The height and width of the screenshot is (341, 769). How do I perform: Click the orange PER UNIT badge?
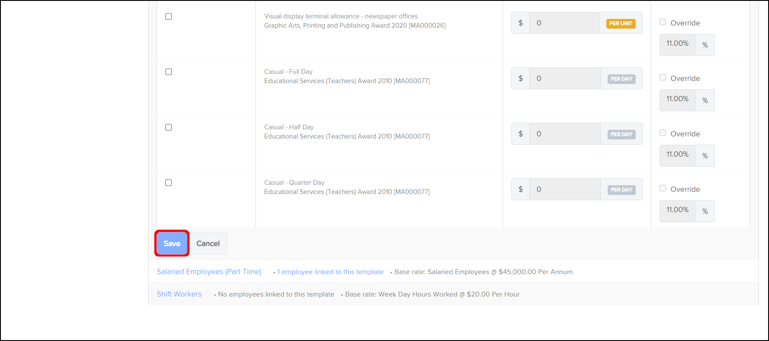(x=621, y=23)
